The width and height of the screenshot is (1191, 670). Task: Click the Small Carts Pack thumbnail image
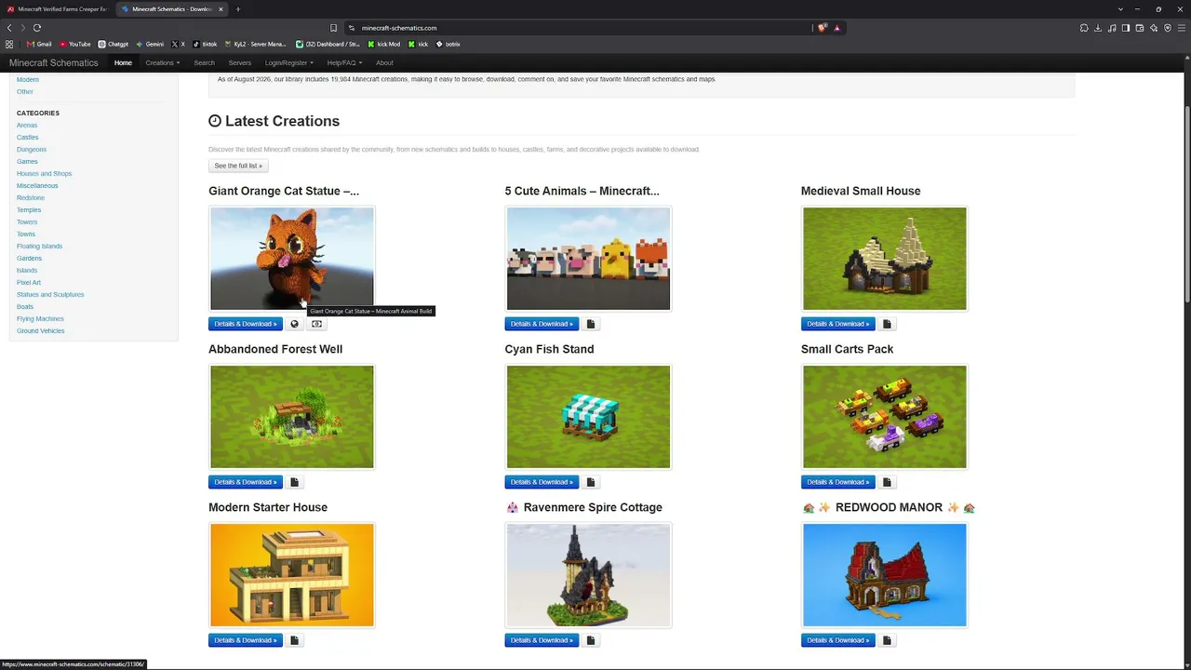click(x=884, y=417)
